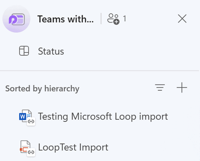
Task: Open the sort filter lines icon
Action: tap(160, 87)
